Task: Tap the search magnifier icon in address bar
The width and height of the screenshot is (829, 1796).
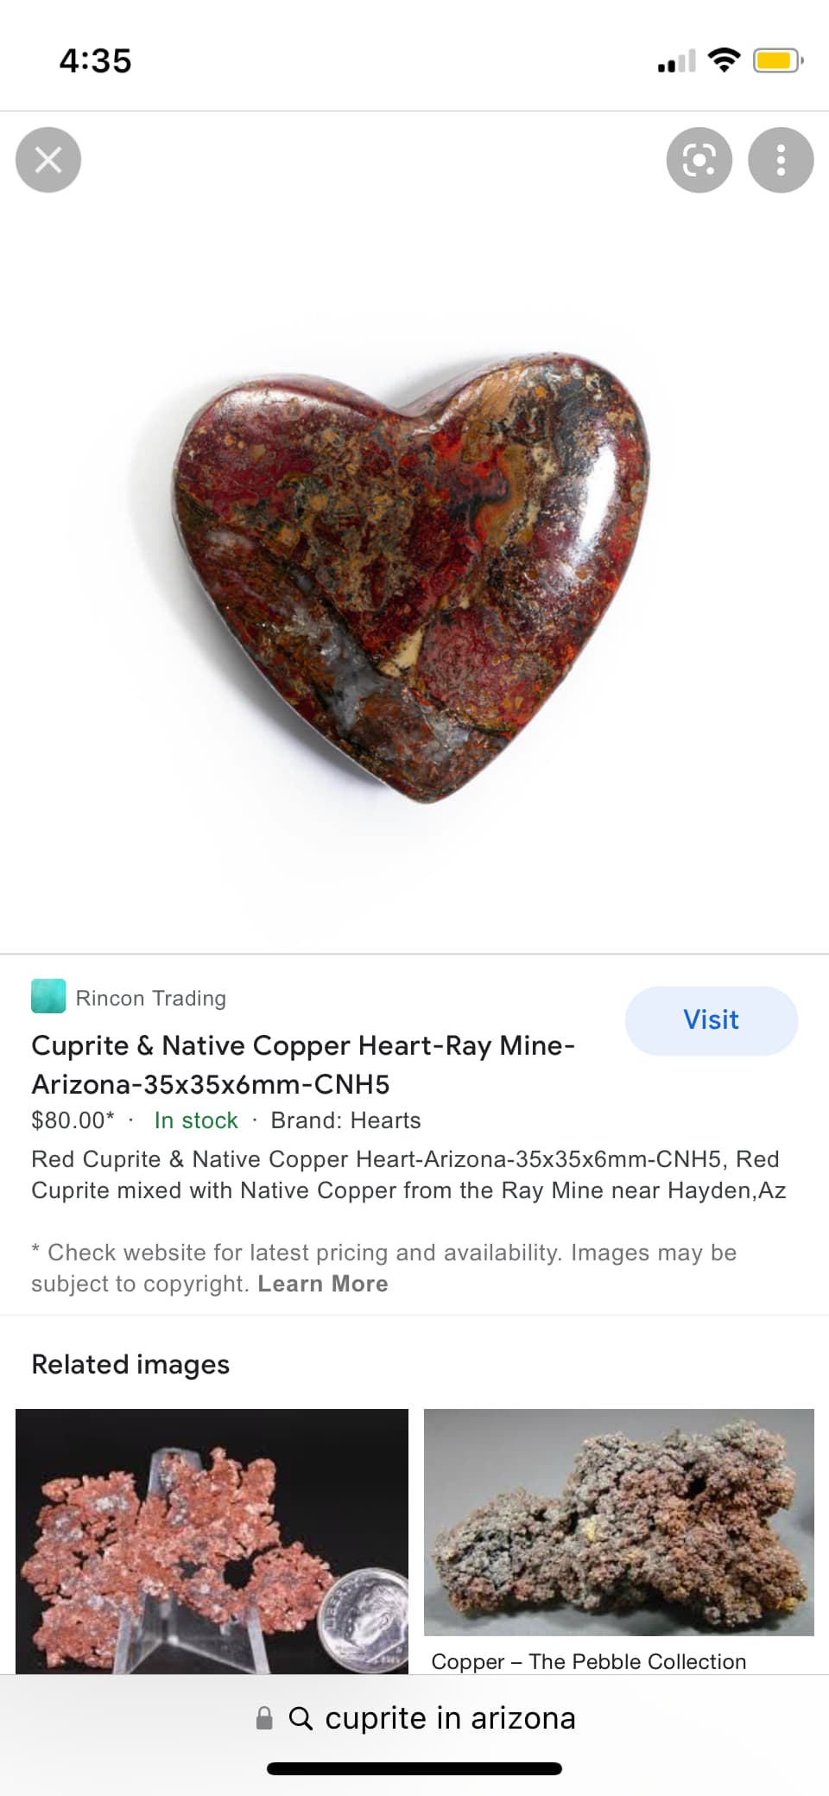Action: [x=301, y=1718]
